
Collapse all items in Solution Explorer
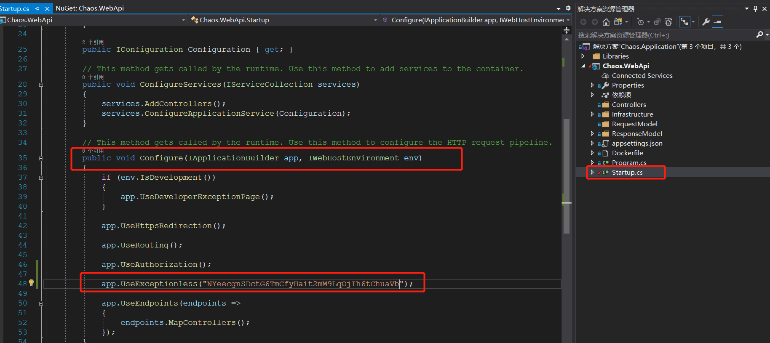click(x=657, y=22)
